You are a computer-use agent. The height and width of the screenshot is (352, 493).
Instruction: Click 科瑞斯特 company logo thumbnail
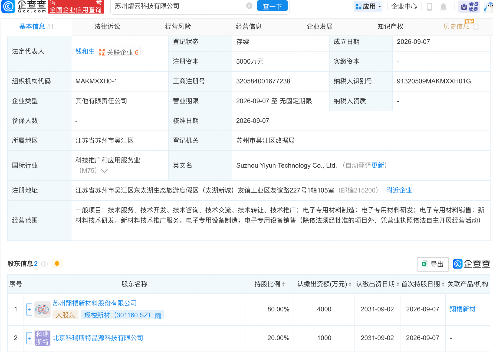tap(42, 338)
